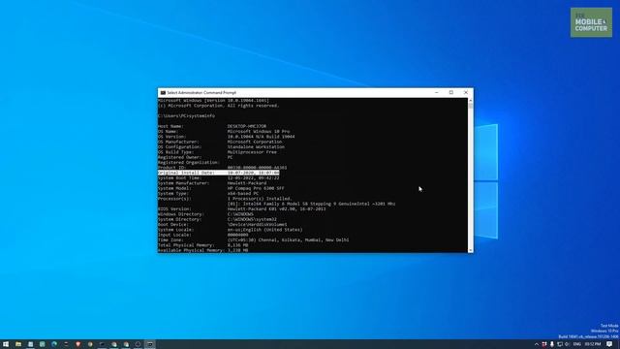Screen dimensions: 620x349
Task: Click the OS Configuration Standalone Workstation line
Action: [x=221, y=146]
